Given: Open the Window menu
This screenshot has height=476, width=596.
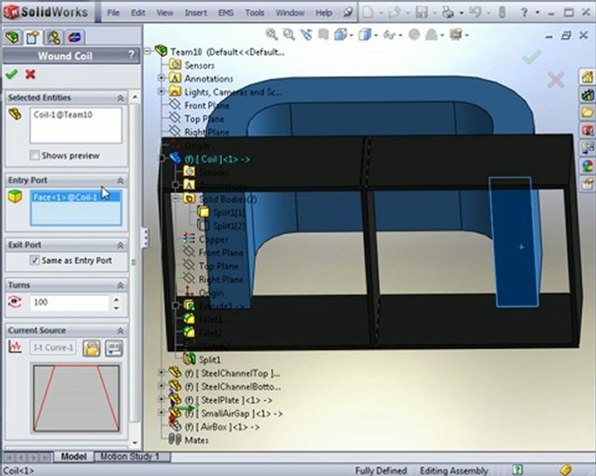Looking at the screenshot, I should coord(290,13).
